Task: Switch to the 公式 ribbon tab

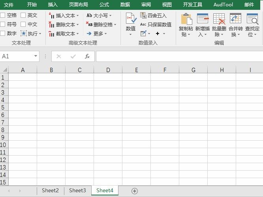Action: click(x=104, y=4)
